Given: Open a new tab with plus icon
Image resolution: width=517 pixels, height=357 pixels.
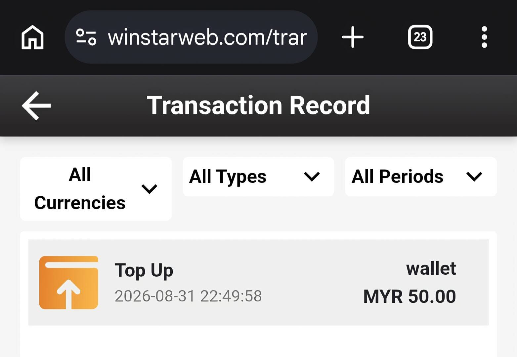Looking at the screenshot, I should click(x=353, y=37).
